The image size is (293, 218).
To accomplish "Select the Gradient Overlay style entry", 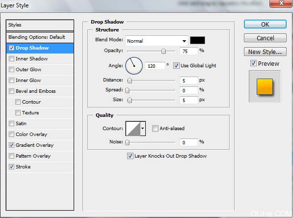I will [x=34, y=145].
